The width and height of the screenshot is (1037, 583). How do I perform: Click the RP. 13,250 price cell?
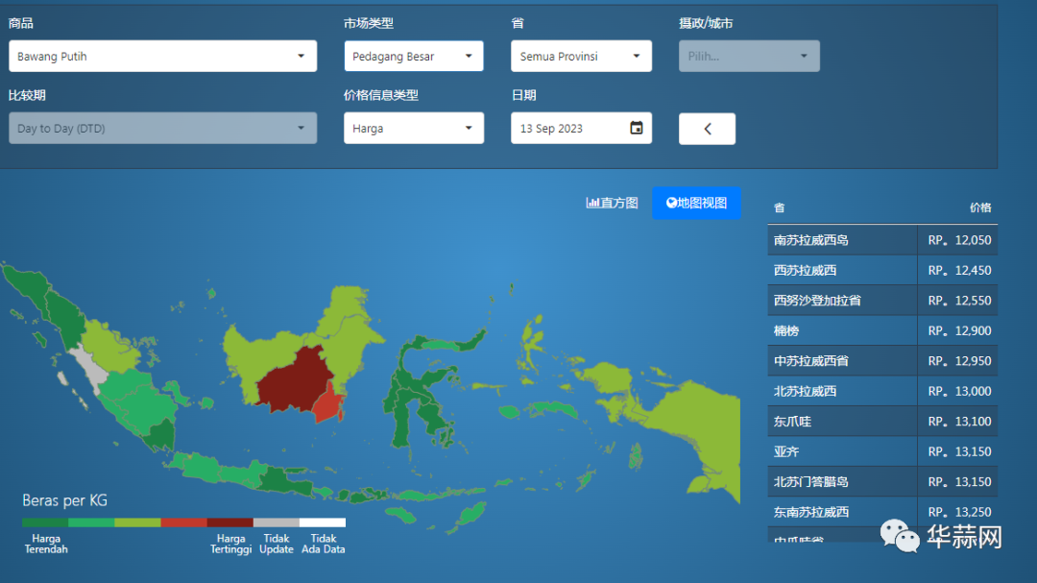(x=958, y=512)
